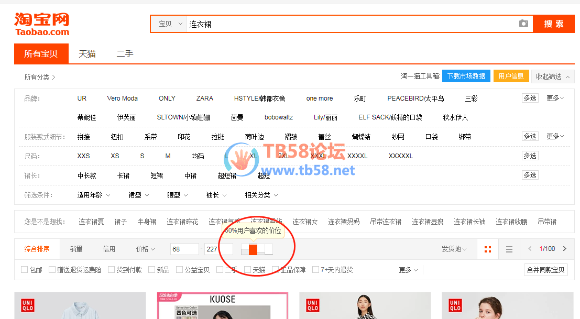
Task: Click the 用户信息 button
Action: (511, 76)
